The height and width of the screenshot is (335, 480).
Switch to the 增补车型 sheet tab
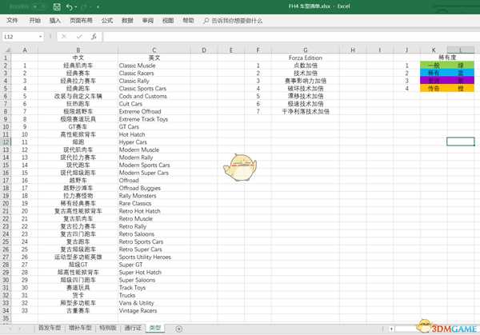coord(80,328)
